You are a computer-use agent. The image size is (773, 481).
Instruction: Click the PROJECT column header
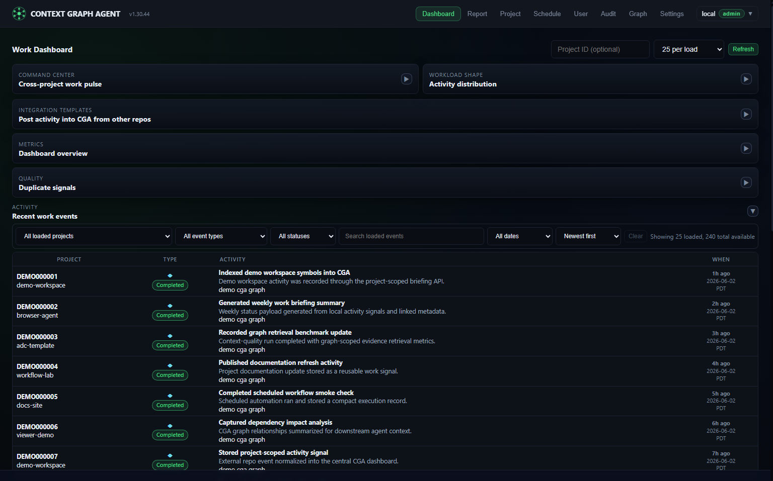point(69,259)
